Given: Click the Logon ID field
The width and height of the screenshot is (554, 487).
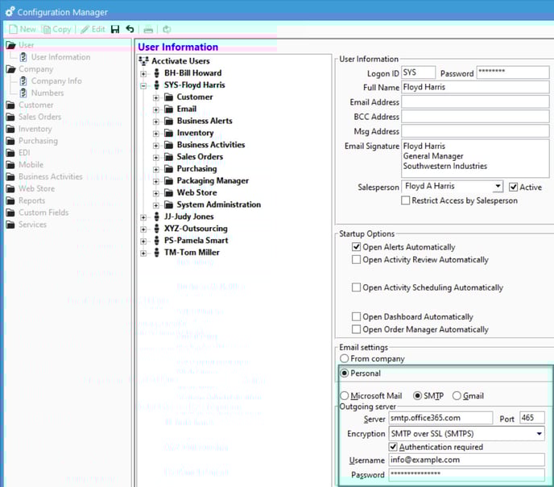Looking at the screenshot, I should click(x=419, y=72).
